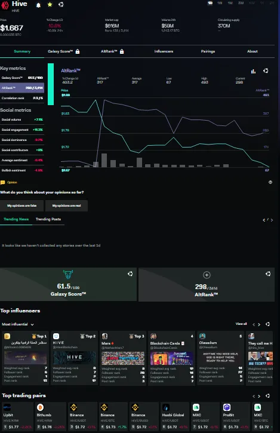Open the About tab
The height and width of the screenshot is (433, 280).
253,51
